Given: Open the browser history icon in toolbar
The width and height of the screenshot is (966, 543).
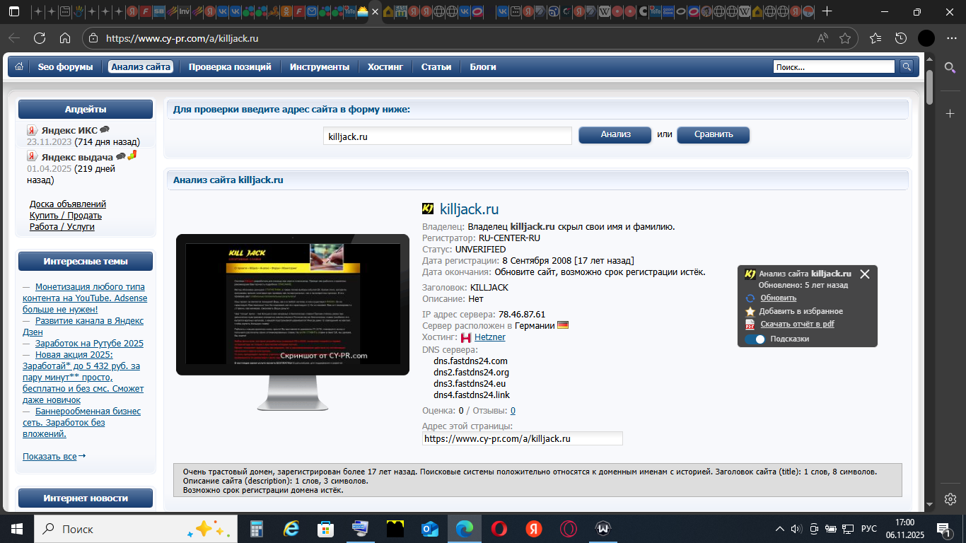Looking at the screenshot, I should [x=900, y=38].
